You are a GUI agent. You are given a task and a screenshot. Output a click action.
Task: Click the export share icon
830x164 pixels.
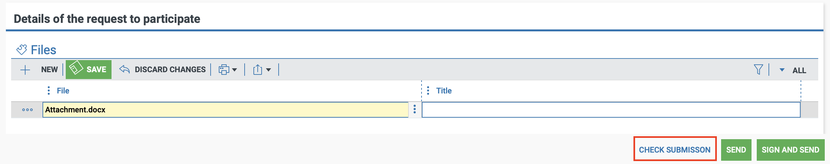(x=258, y=70)
